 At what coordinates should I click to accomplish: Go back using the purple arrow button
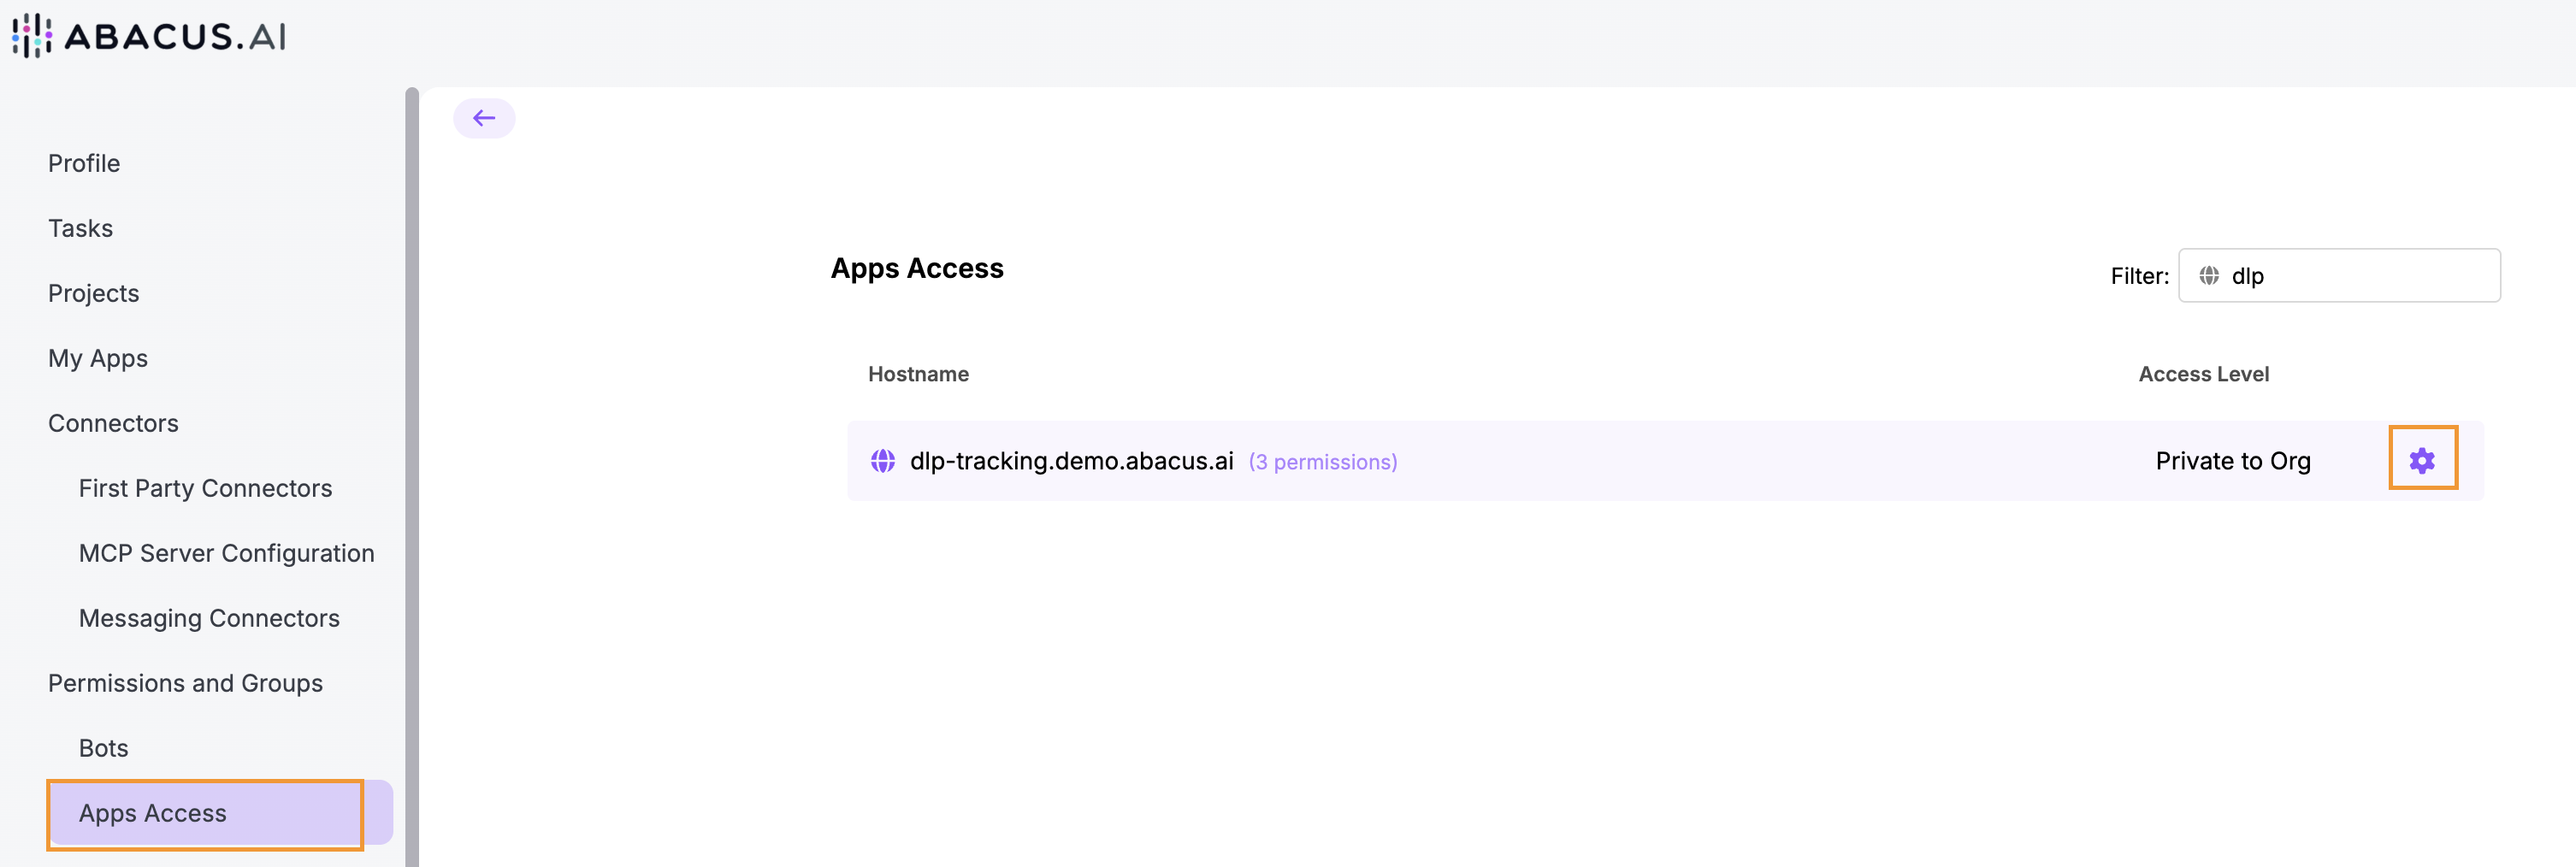pyautogui.click(x=484, y=118)
